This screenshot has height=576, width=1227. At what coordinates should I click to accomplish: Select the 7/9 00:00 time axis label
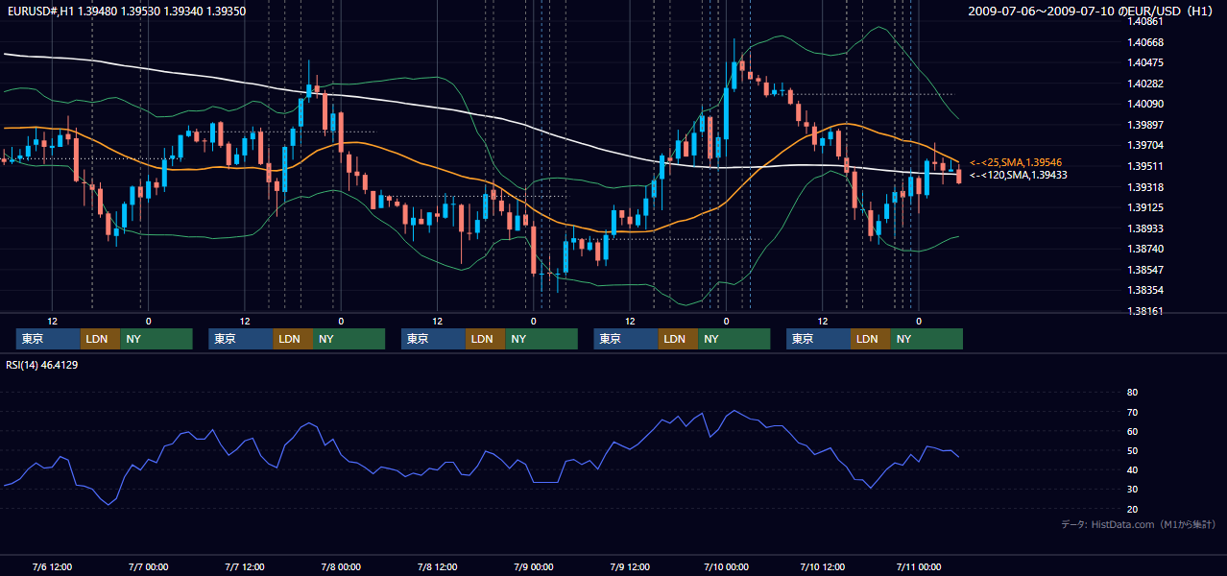pyautogui.click(x=533, y=566)
